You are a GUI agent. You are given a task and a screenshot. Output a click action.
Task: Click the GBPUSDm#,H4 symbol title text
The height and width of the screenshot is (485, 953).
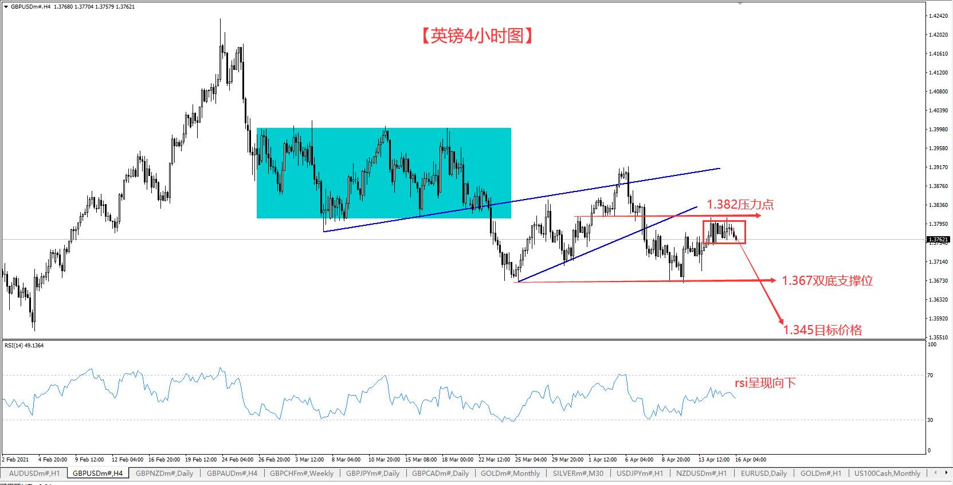coord(30,7)
